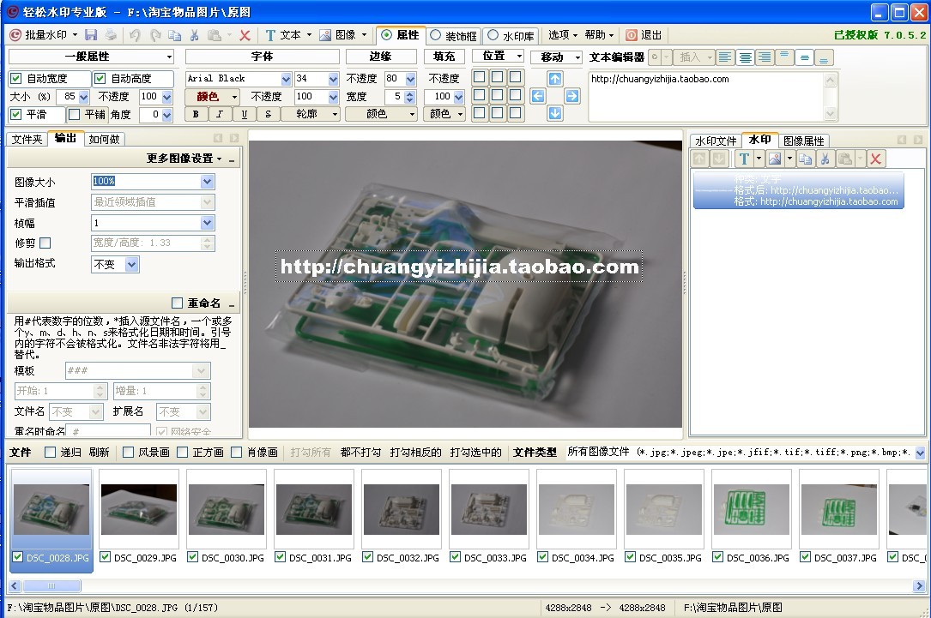Move watermark left with the left arrow
This screenshot has height=618, width=931.
537,96
